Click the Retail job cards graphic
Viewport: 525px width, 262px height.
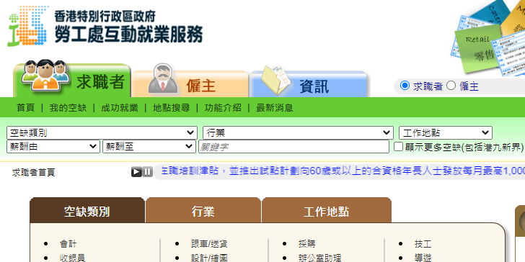coord(490,37)
